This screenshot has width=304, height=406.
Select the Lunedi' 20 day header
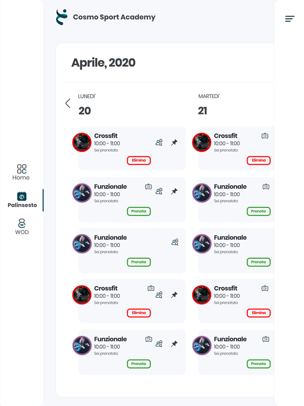click(x=85, y=105)
